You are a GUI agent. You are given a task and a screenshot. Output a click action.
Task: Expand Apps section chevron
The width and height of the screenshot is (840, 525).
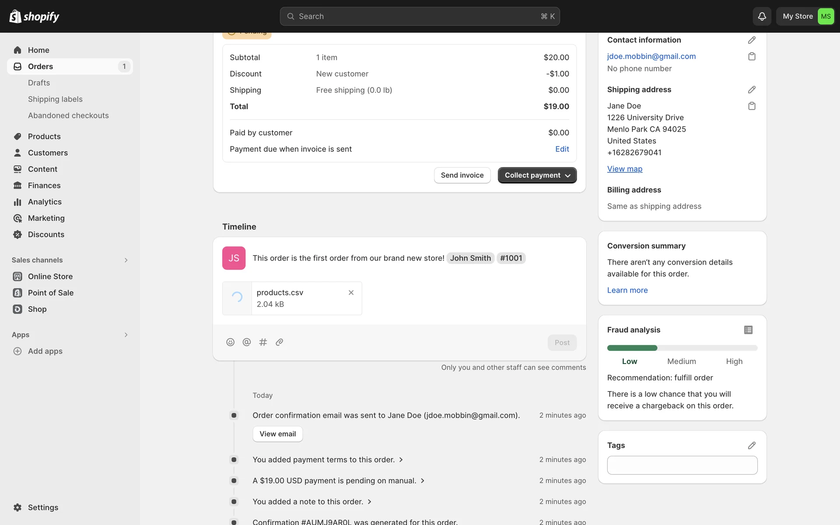126,335
